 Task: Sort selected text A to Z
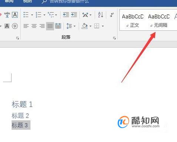tap(101, 15)
